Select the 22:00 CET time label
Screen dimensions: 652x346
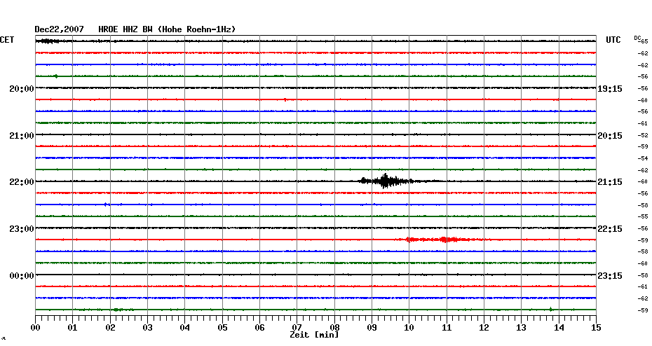22,182
